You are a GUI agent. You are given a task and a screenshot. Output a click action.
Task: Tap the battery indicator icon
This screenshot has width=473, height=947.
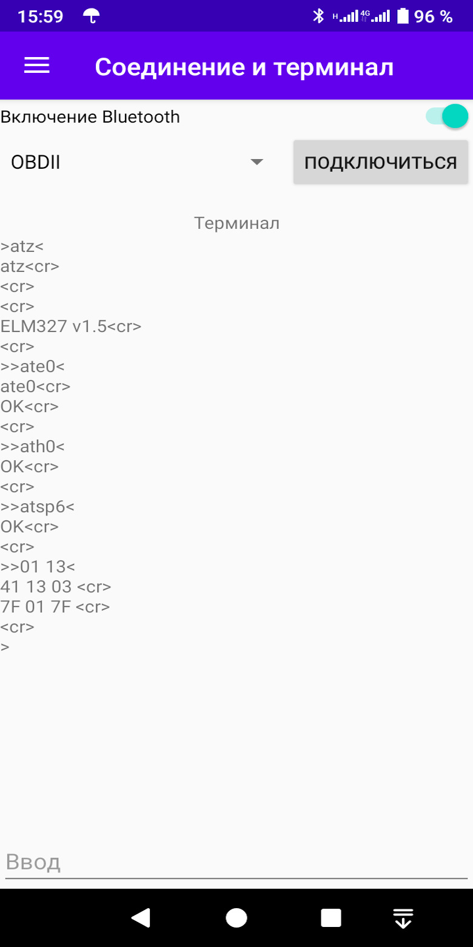point(403,16)
